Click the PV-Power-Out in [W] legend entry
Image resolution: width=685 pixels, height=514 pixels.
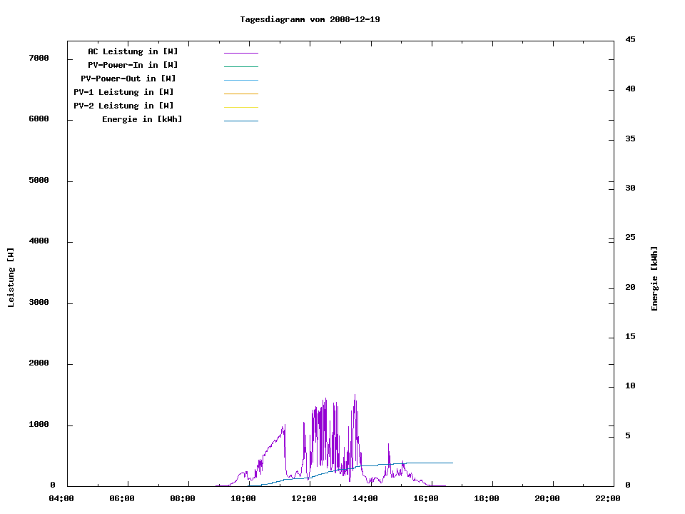pyautogui.click(x=128, y=79)
